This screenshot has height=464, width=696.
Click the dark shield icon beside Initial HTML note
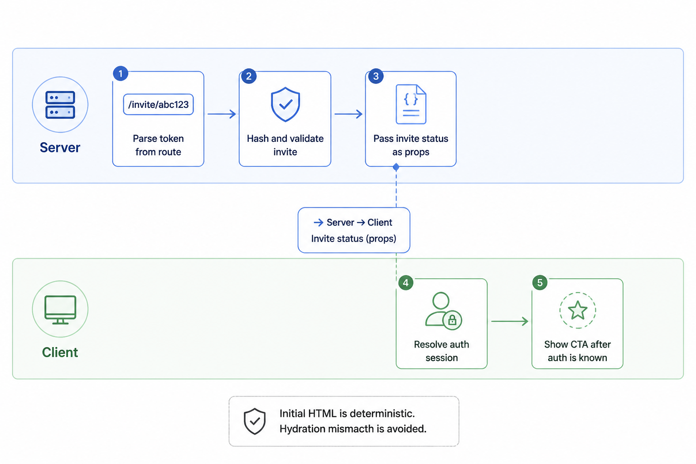[x=255, y=421]
